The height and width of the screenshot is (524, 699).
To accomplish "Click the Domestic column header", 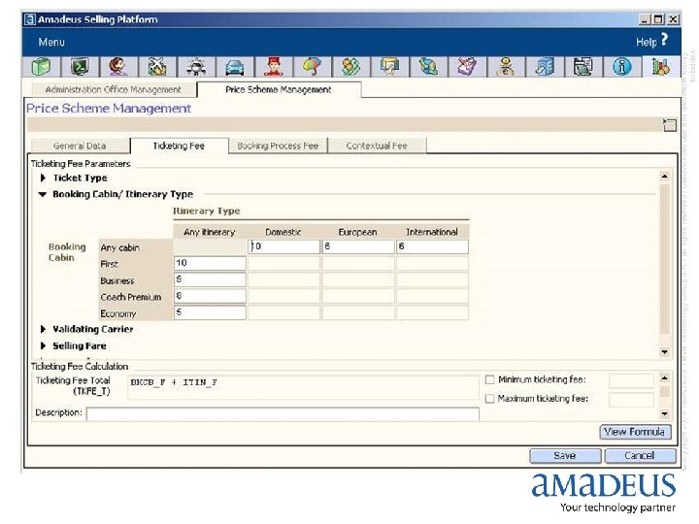I will point(283,232).
